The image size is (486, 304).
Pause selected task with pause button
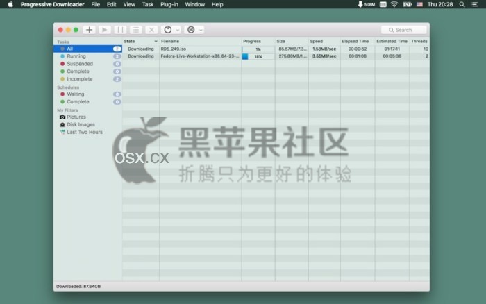click(120, 30)
